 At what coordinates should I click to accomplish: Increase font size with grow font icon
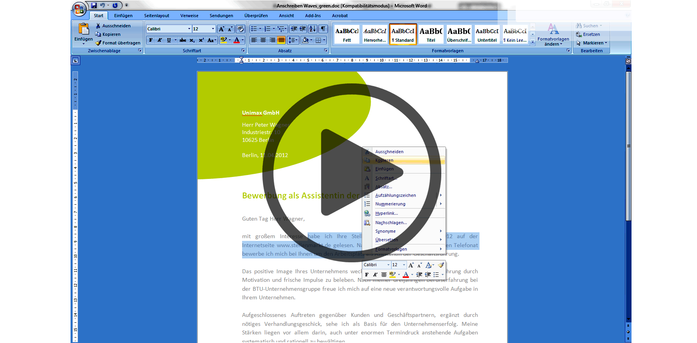221,29
